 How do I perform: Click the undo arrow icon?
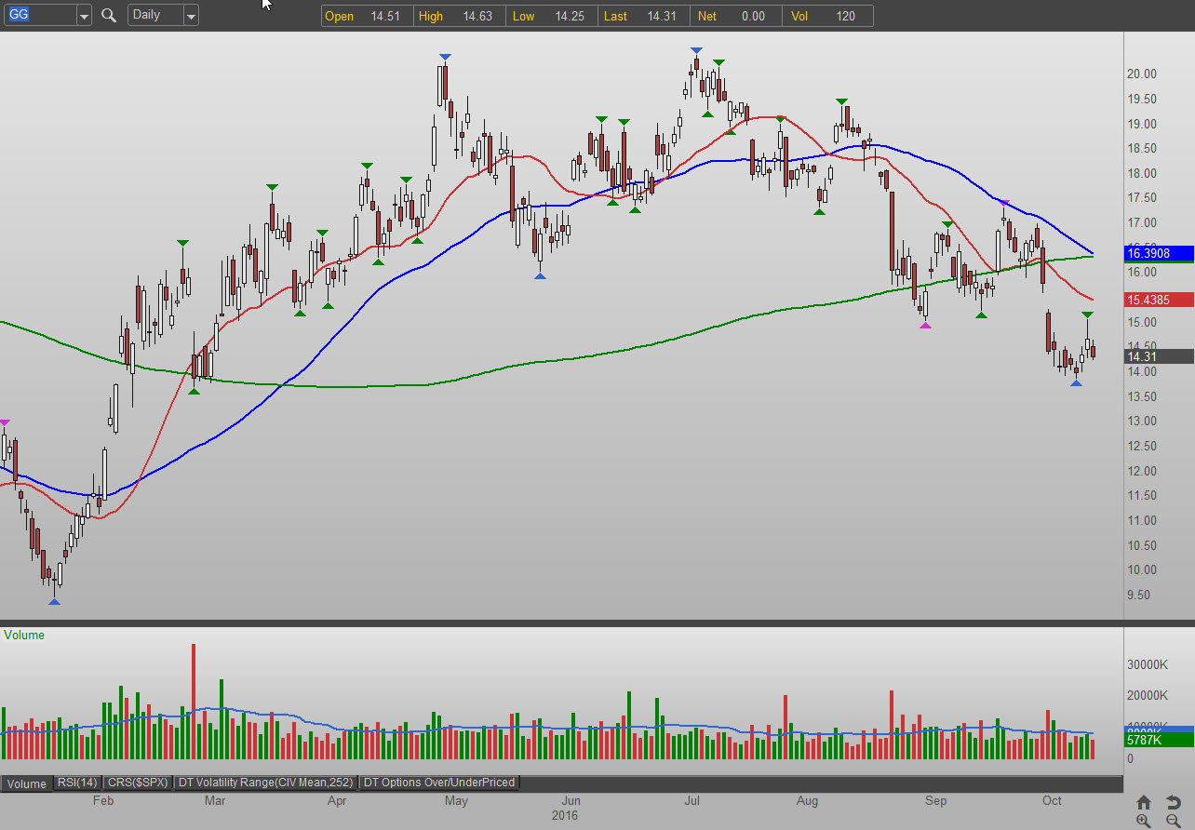1173,802
